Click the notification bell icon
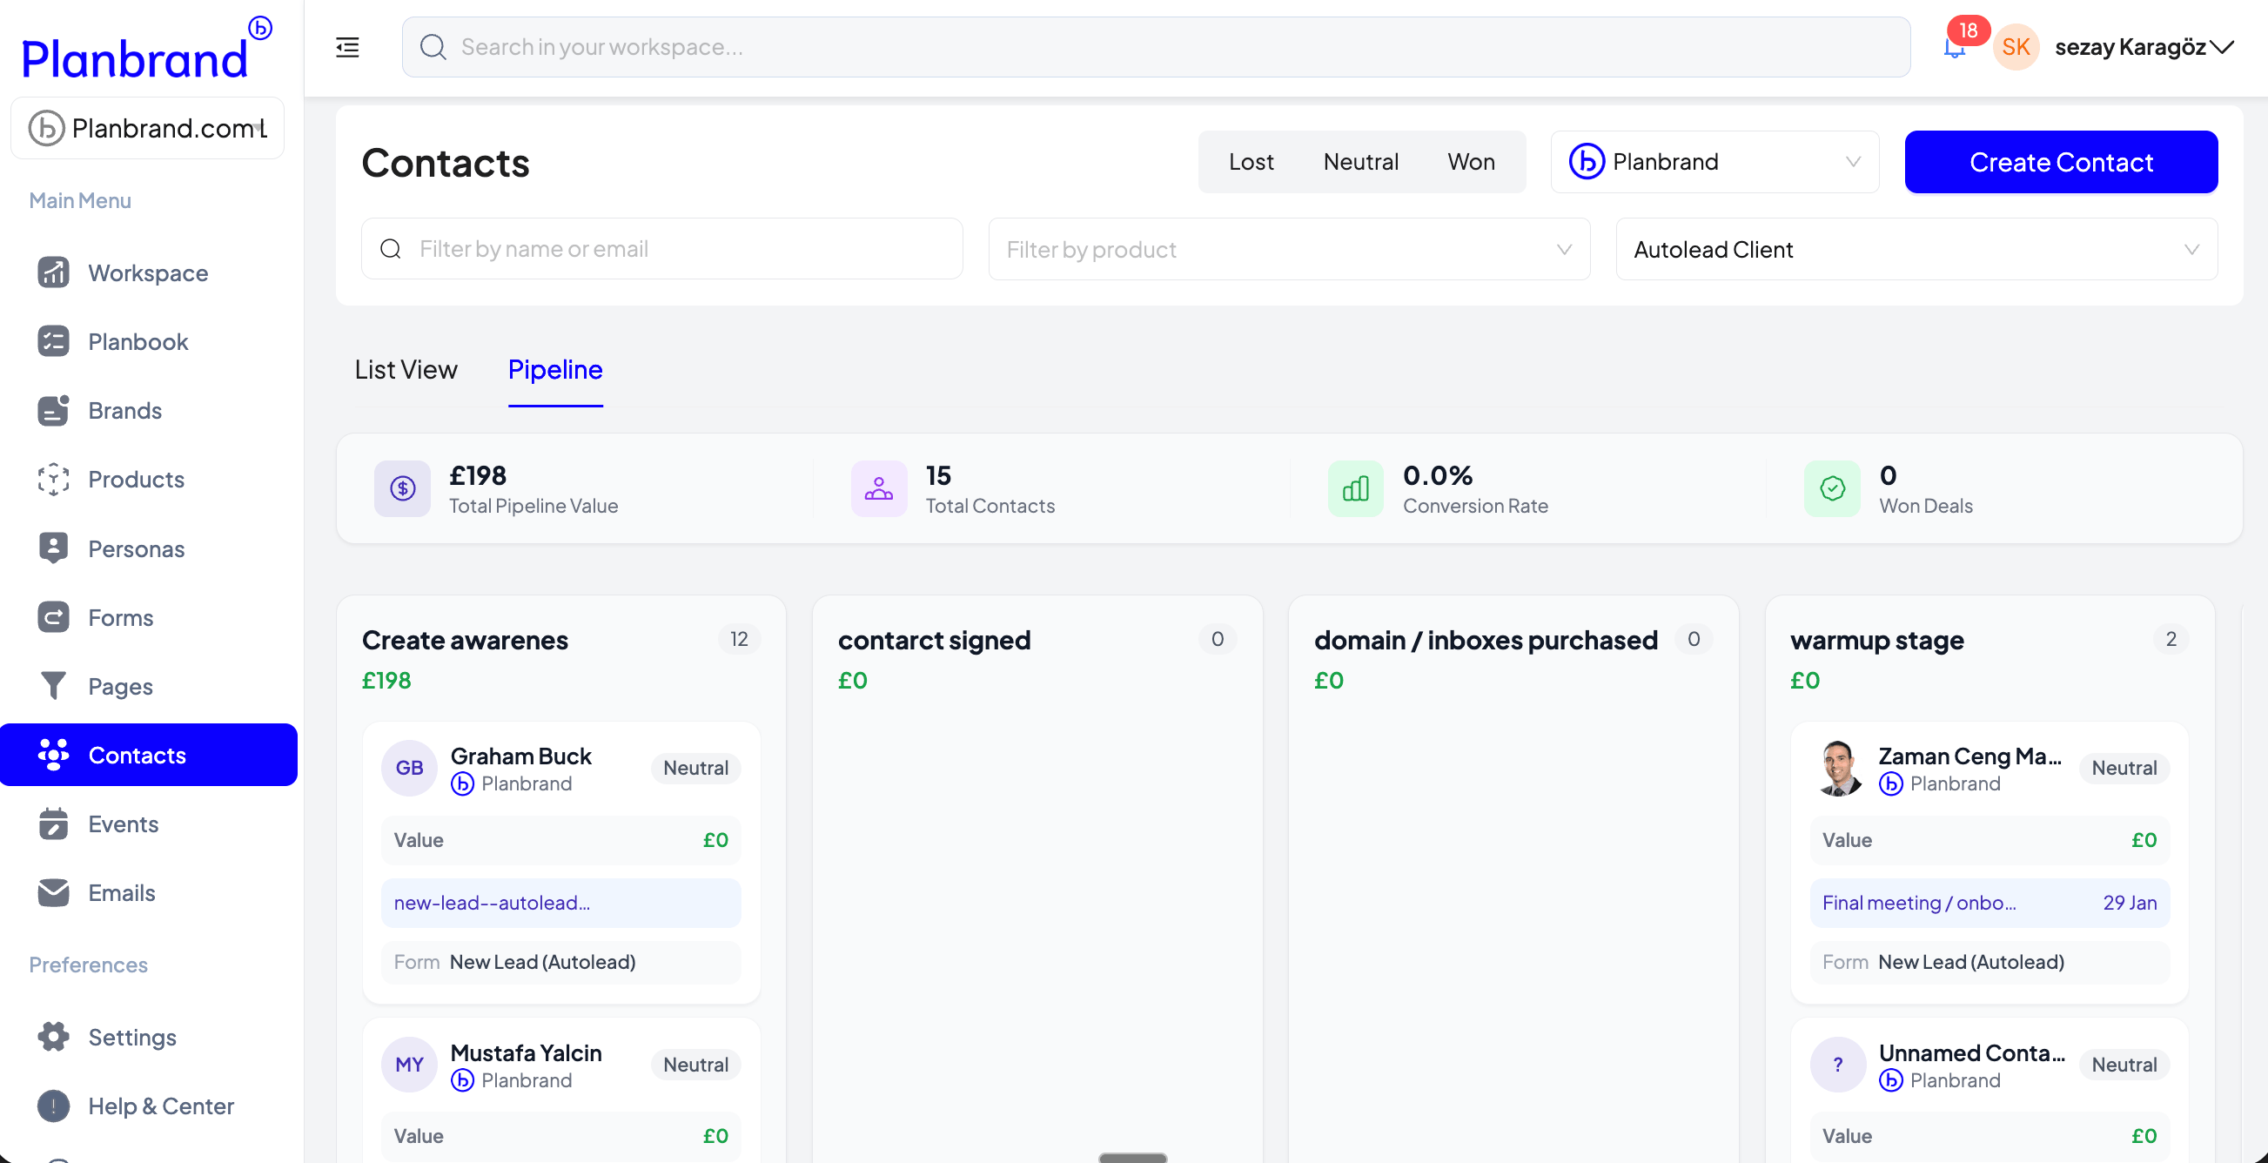The height and width of the screenshot is (1163, 2268). tap(1953, 49)
